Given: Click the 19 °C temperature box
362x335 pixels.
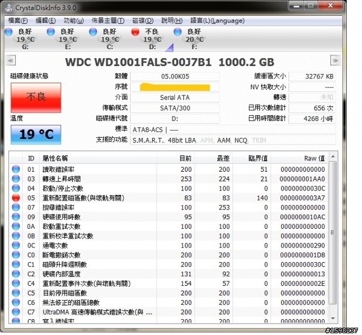Looking at the screenshot, I should pyautogui.click(x=36, y=134).
